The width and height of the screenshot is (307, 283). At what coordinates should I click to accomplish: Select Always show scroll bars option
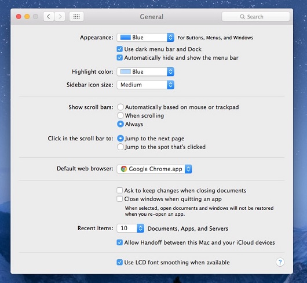[x=120, y=124]
